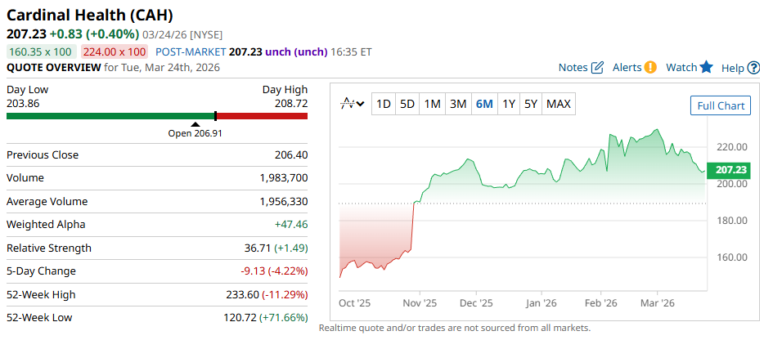This screenshot has height=340, width=764.
Task: Open the Full Chart button
Action: pos(720,105)
